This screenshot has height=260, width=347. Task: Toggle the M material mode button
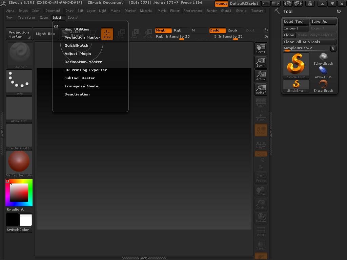point(199,30)
